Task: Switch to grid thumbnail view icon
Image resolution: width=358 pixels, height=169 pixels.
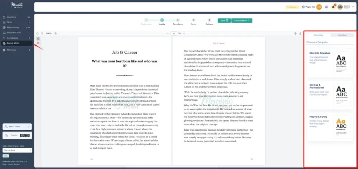Action: click(x=38, y=39)
